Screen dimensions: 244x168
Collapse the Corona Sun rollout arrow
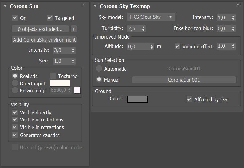tap(5, 6)
